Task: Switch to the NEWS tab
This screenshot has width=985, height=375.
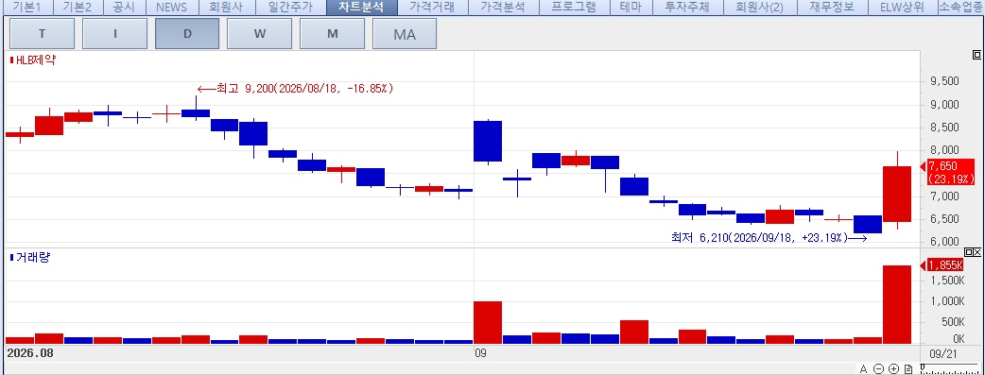Action: coord(171,8)
